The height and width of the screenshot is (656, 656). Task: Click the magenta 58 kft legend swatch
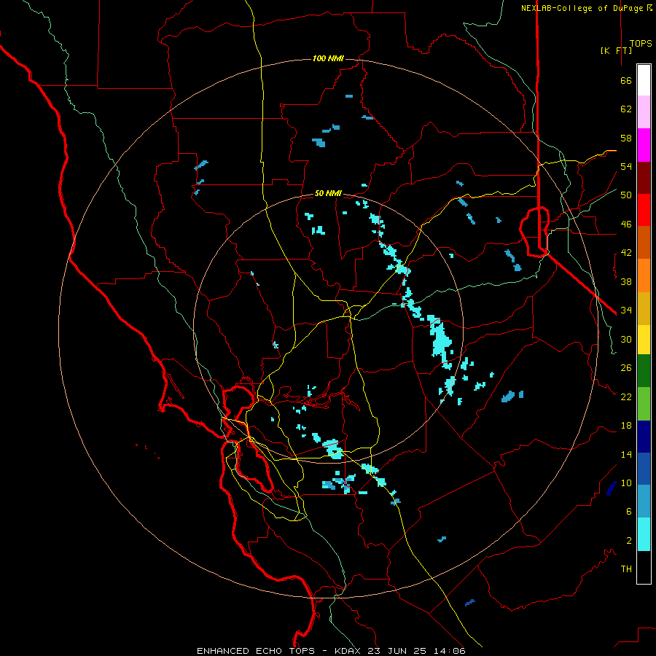(x=644, y=145)
